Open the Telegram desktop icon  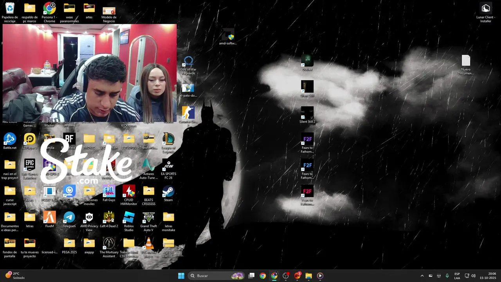click(x=69, y=219)
